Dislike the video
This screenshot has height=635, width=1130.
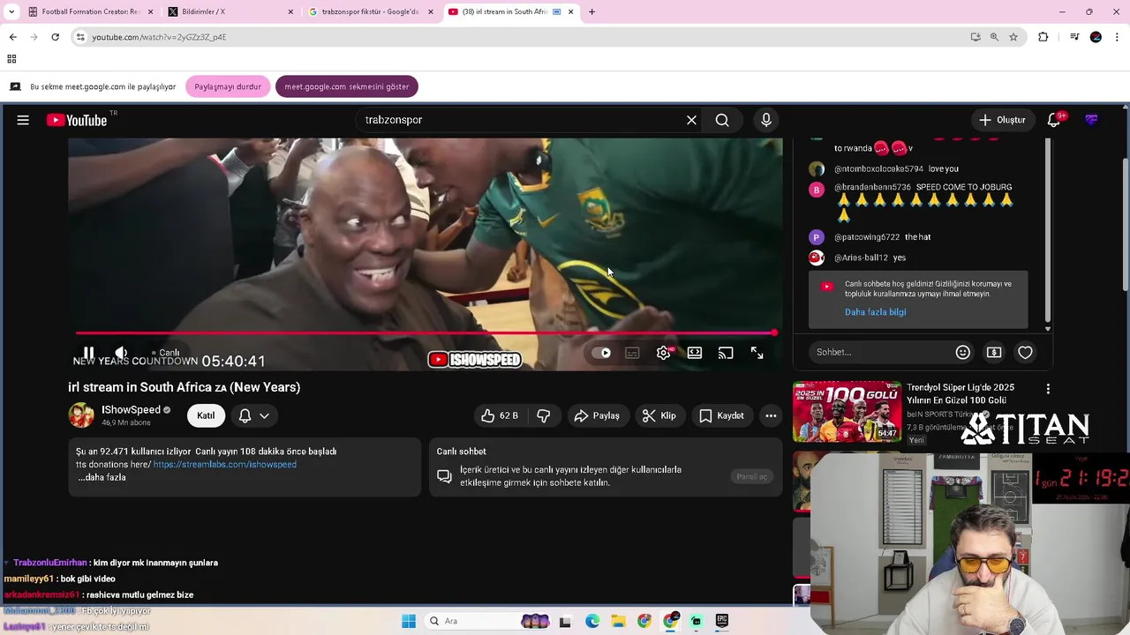544,415
